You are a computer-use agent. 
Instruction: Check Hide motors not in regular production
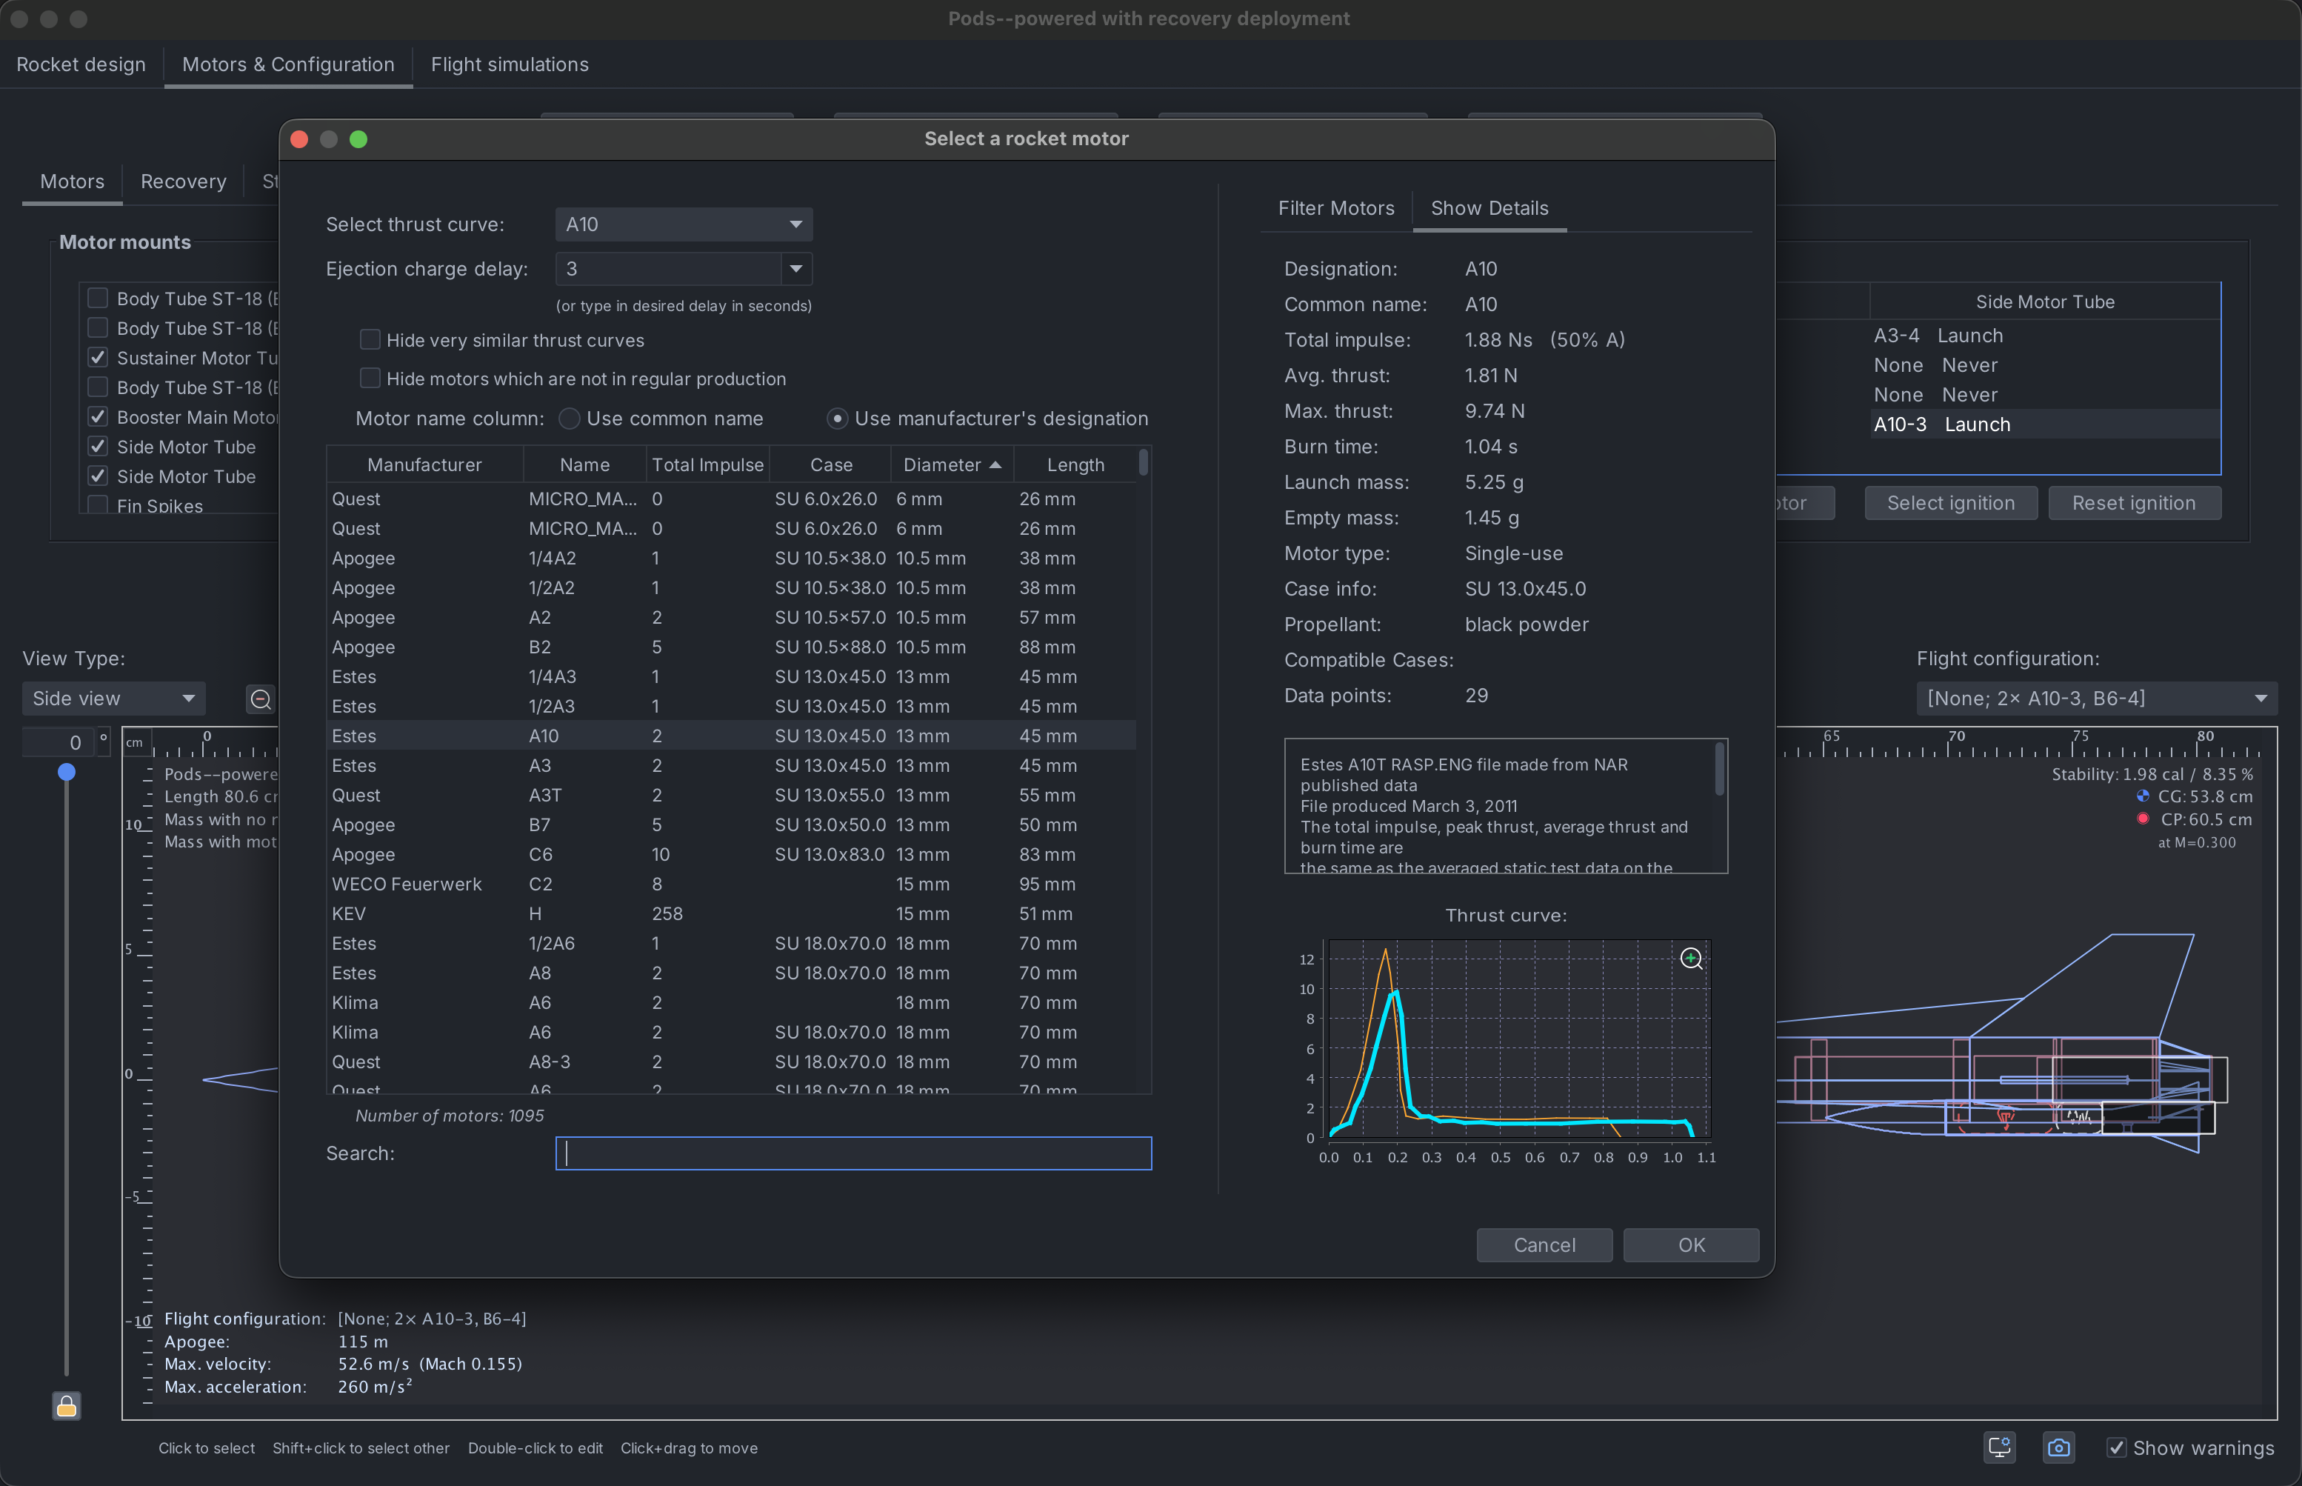coord(370,377)
